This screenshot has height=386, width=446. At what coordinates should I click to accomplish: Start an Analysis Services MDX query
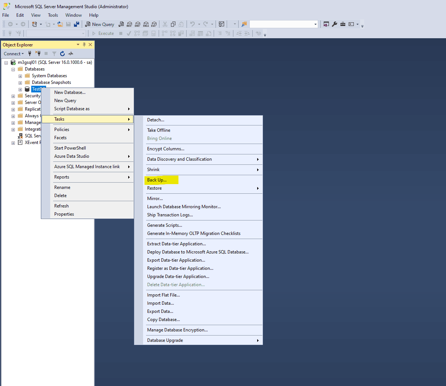(129, 24)
